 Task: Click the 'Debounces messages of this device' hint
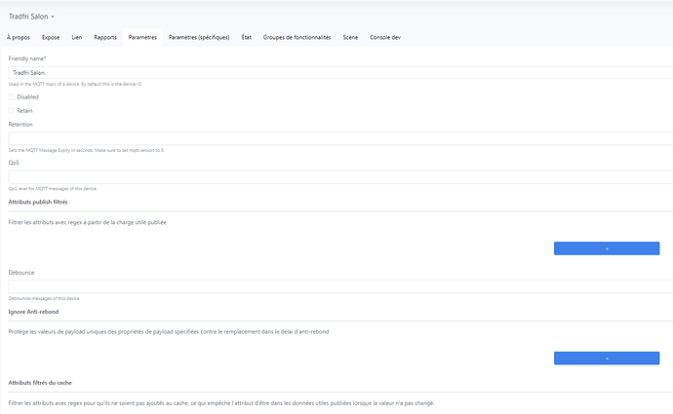click(44, 298)
